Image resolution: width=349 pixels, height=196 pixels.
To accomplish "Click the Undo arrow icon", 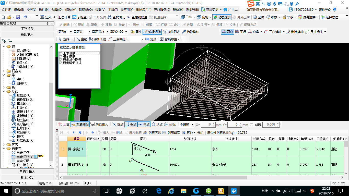I will (26, 17).
